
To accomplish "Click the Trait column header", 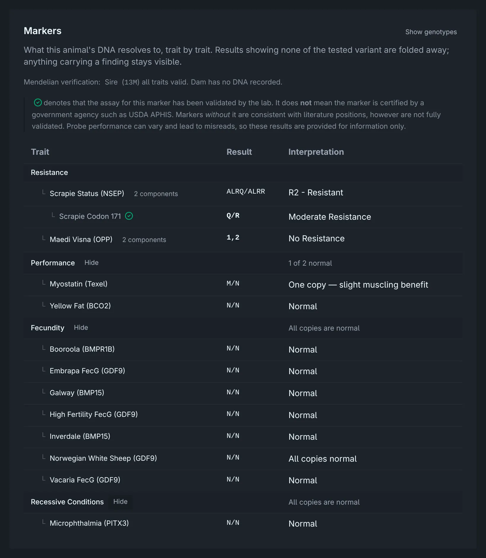I will [40, 152].
